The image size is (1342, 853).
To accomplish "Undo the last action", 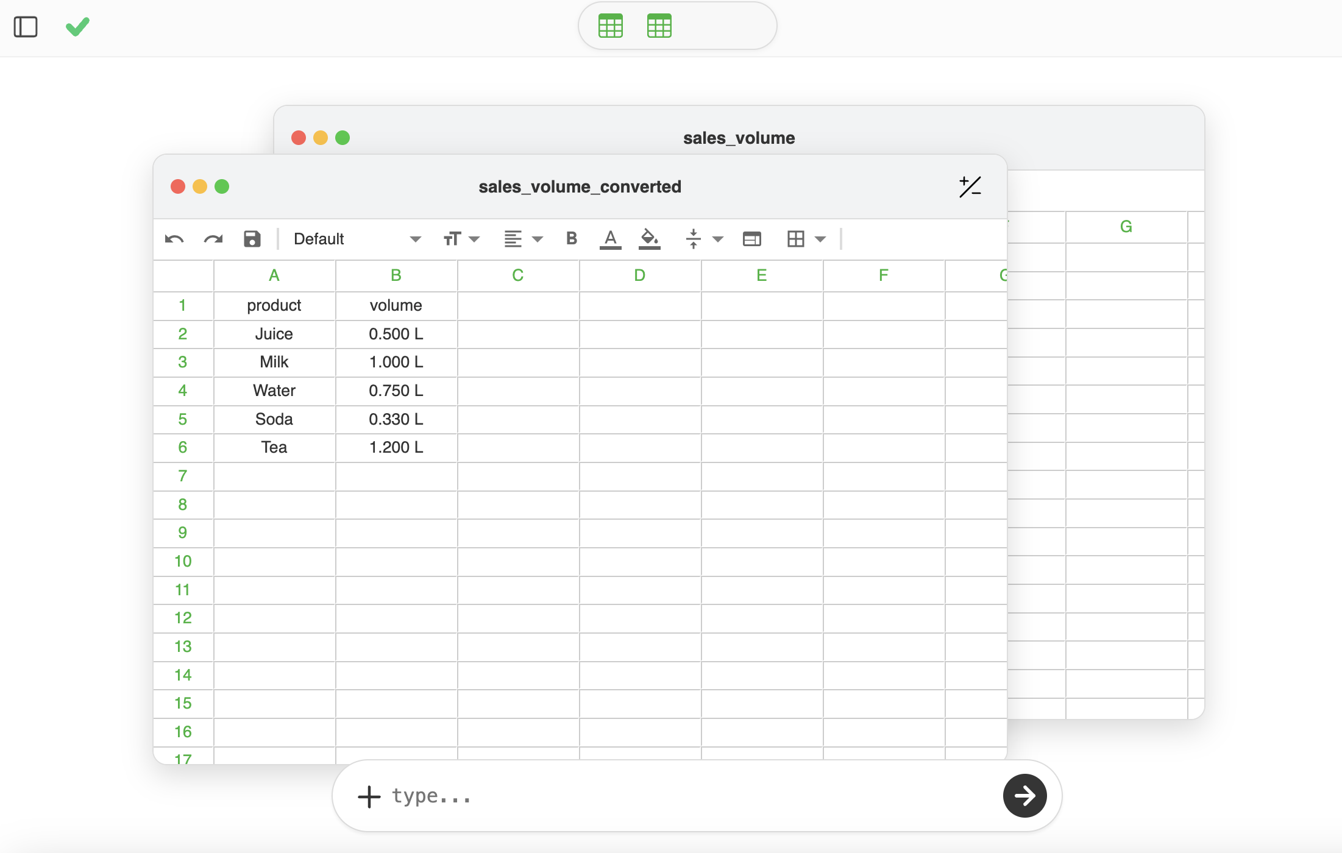I will click(x=174, y=239).
